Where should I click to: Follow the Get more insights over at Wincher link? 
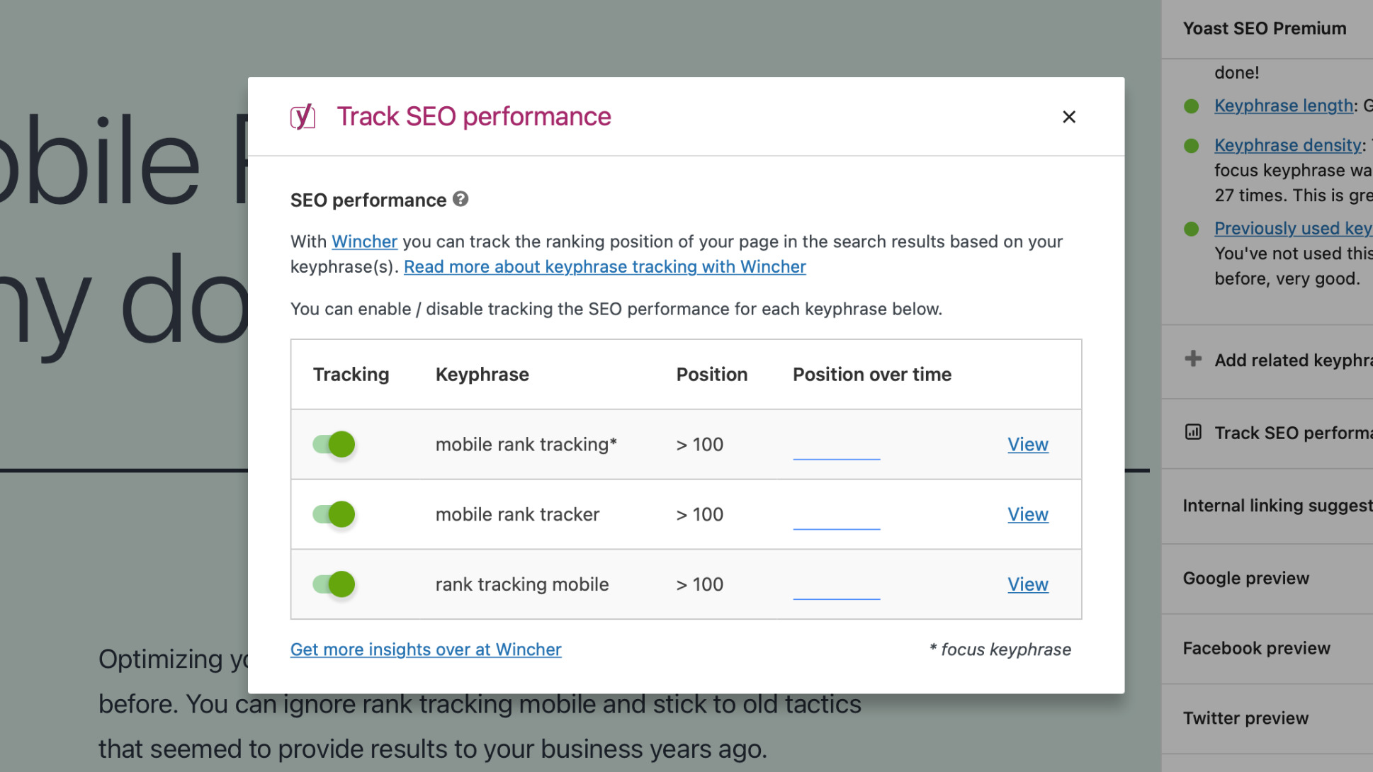pyautogui.click(x=425, y=649)
